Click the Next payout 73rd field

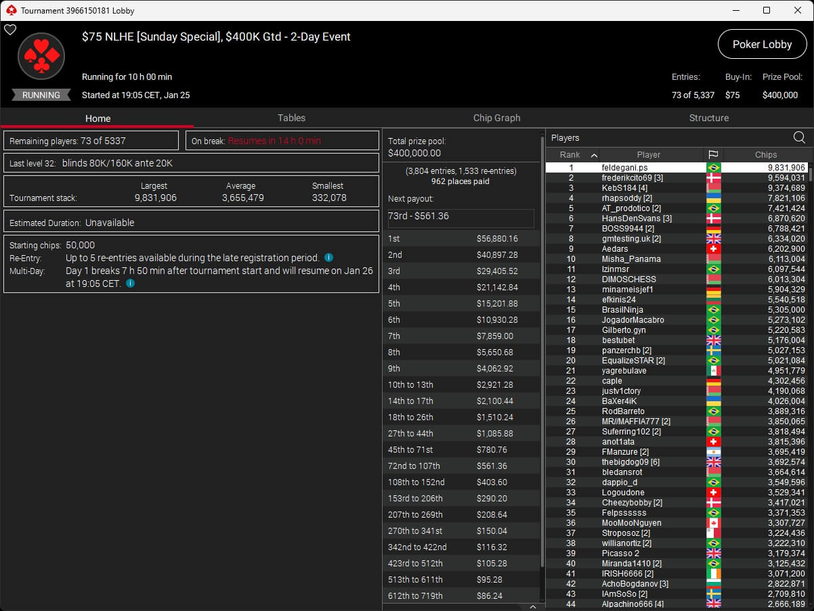click(x=460, y=217)
